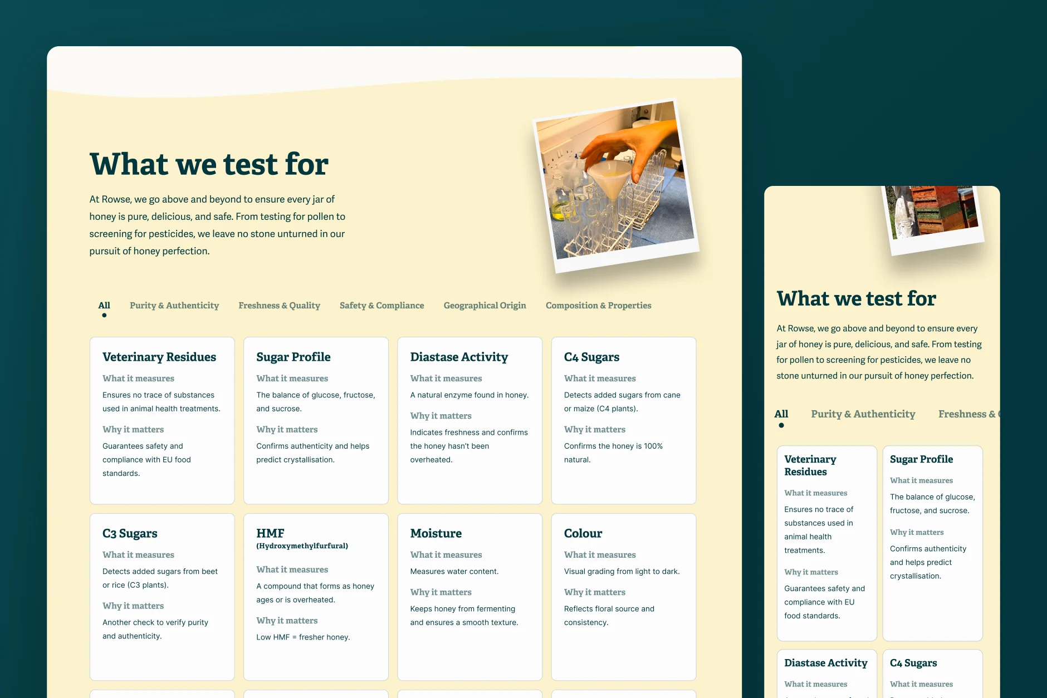Select the All tab in mobile view

781,414
